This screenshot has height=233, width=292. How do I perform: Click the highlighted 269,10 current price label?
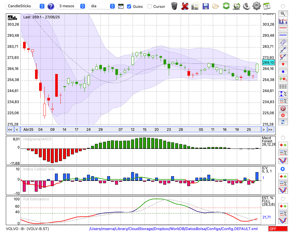[x=268, y=63]
